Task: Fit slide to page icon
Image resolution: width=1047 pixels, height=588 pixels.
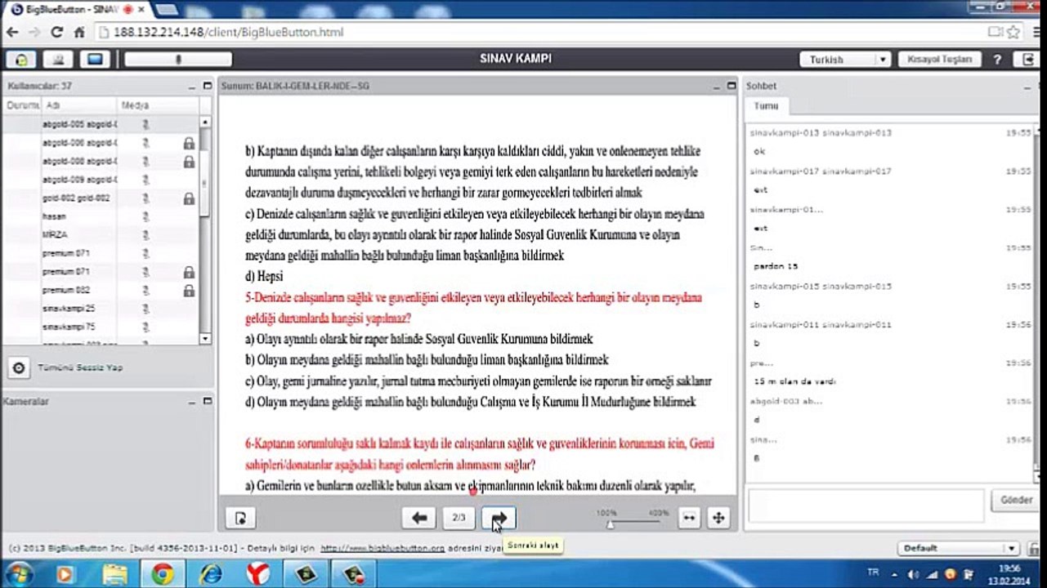Action: pyautogui.click(x=718, y=518)
